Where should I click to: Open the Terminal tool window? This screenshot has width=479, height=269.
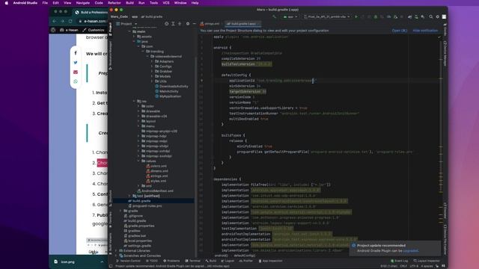click(193, 261)
